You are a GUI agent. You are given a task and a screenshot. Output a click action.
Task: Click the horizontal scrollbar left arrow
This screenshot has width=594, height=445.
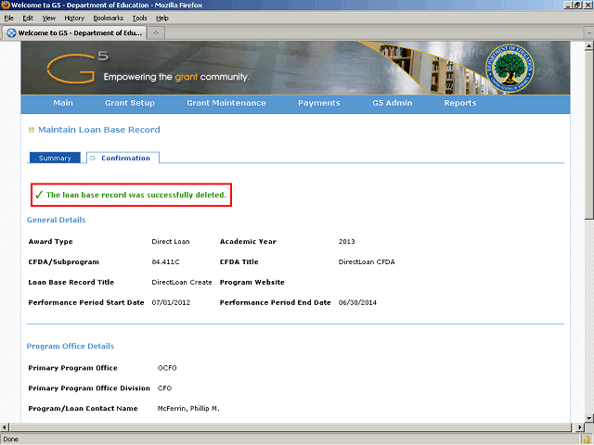tap(5, 427)
